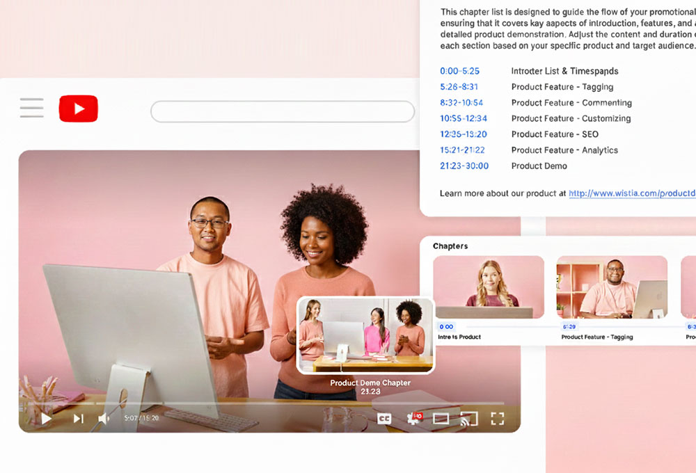
Task: Skip to the next video
Action: 79,418
